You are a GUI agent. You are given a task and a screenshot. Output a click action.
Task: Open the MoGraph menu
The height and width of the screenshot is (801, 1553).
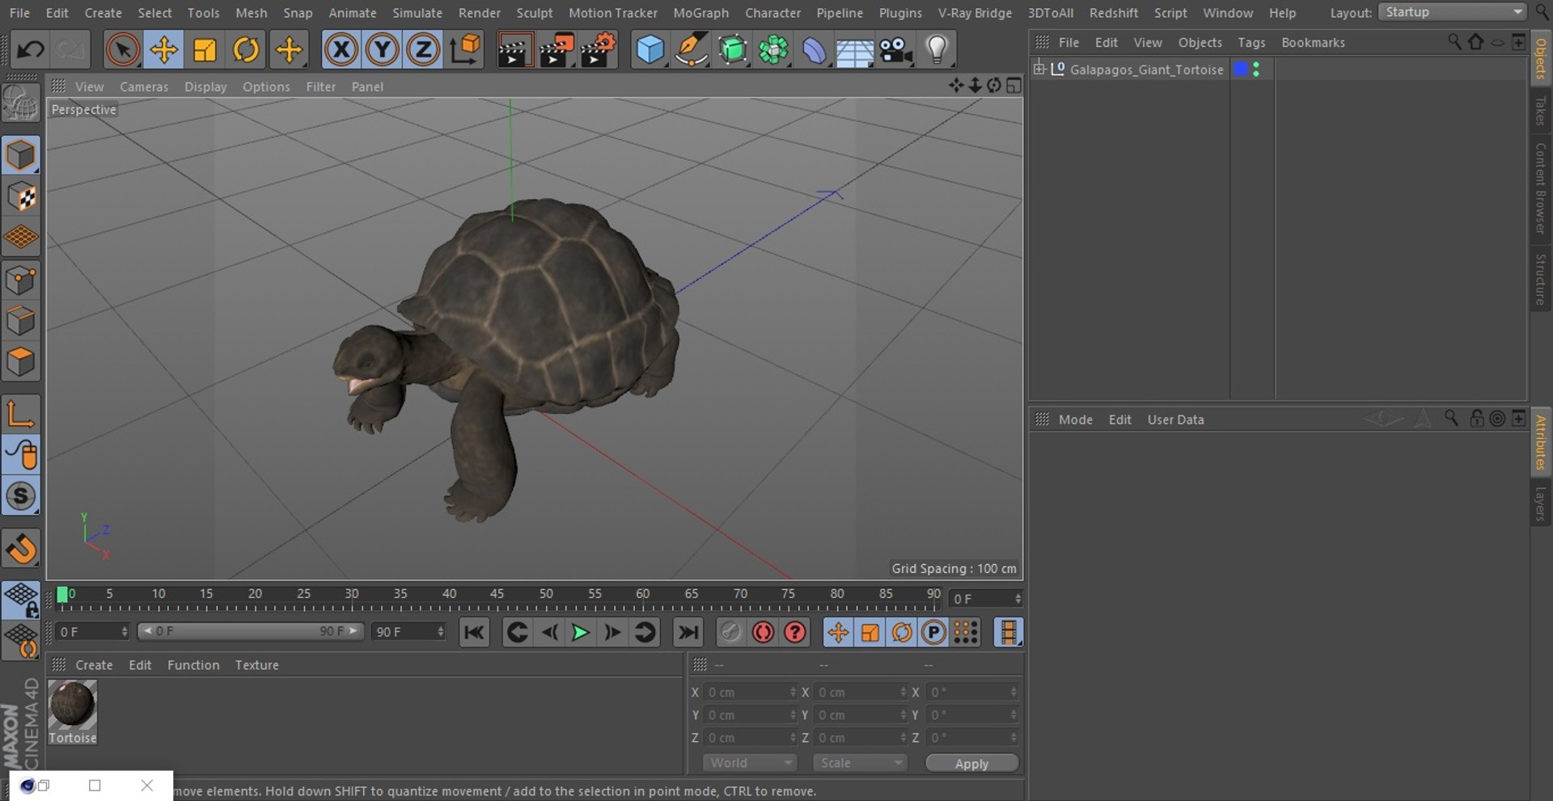[x=700, y=13]
